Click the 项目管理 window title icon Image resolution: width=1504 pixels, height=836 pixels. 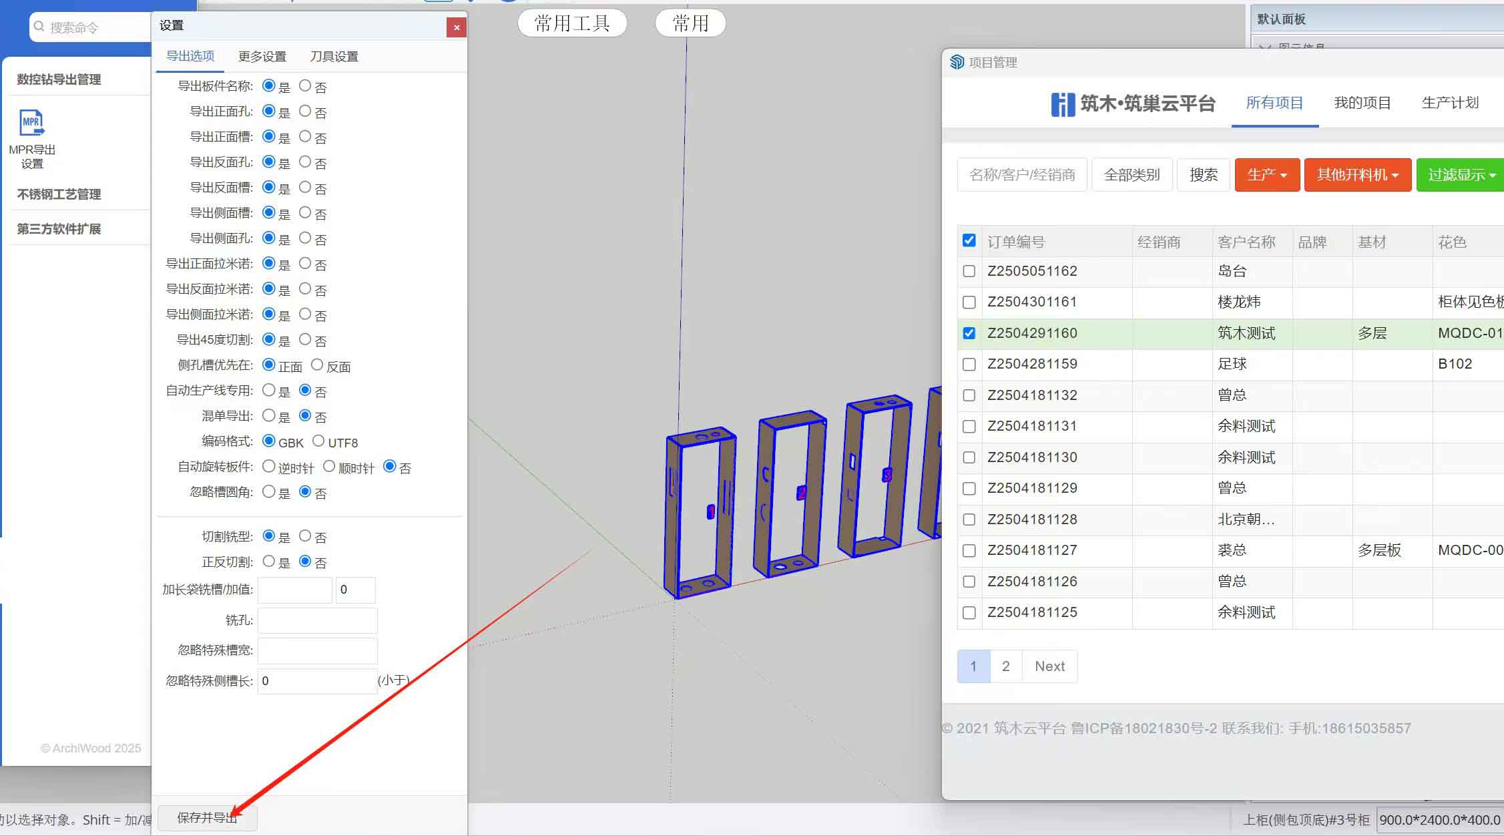coord(957,62)
